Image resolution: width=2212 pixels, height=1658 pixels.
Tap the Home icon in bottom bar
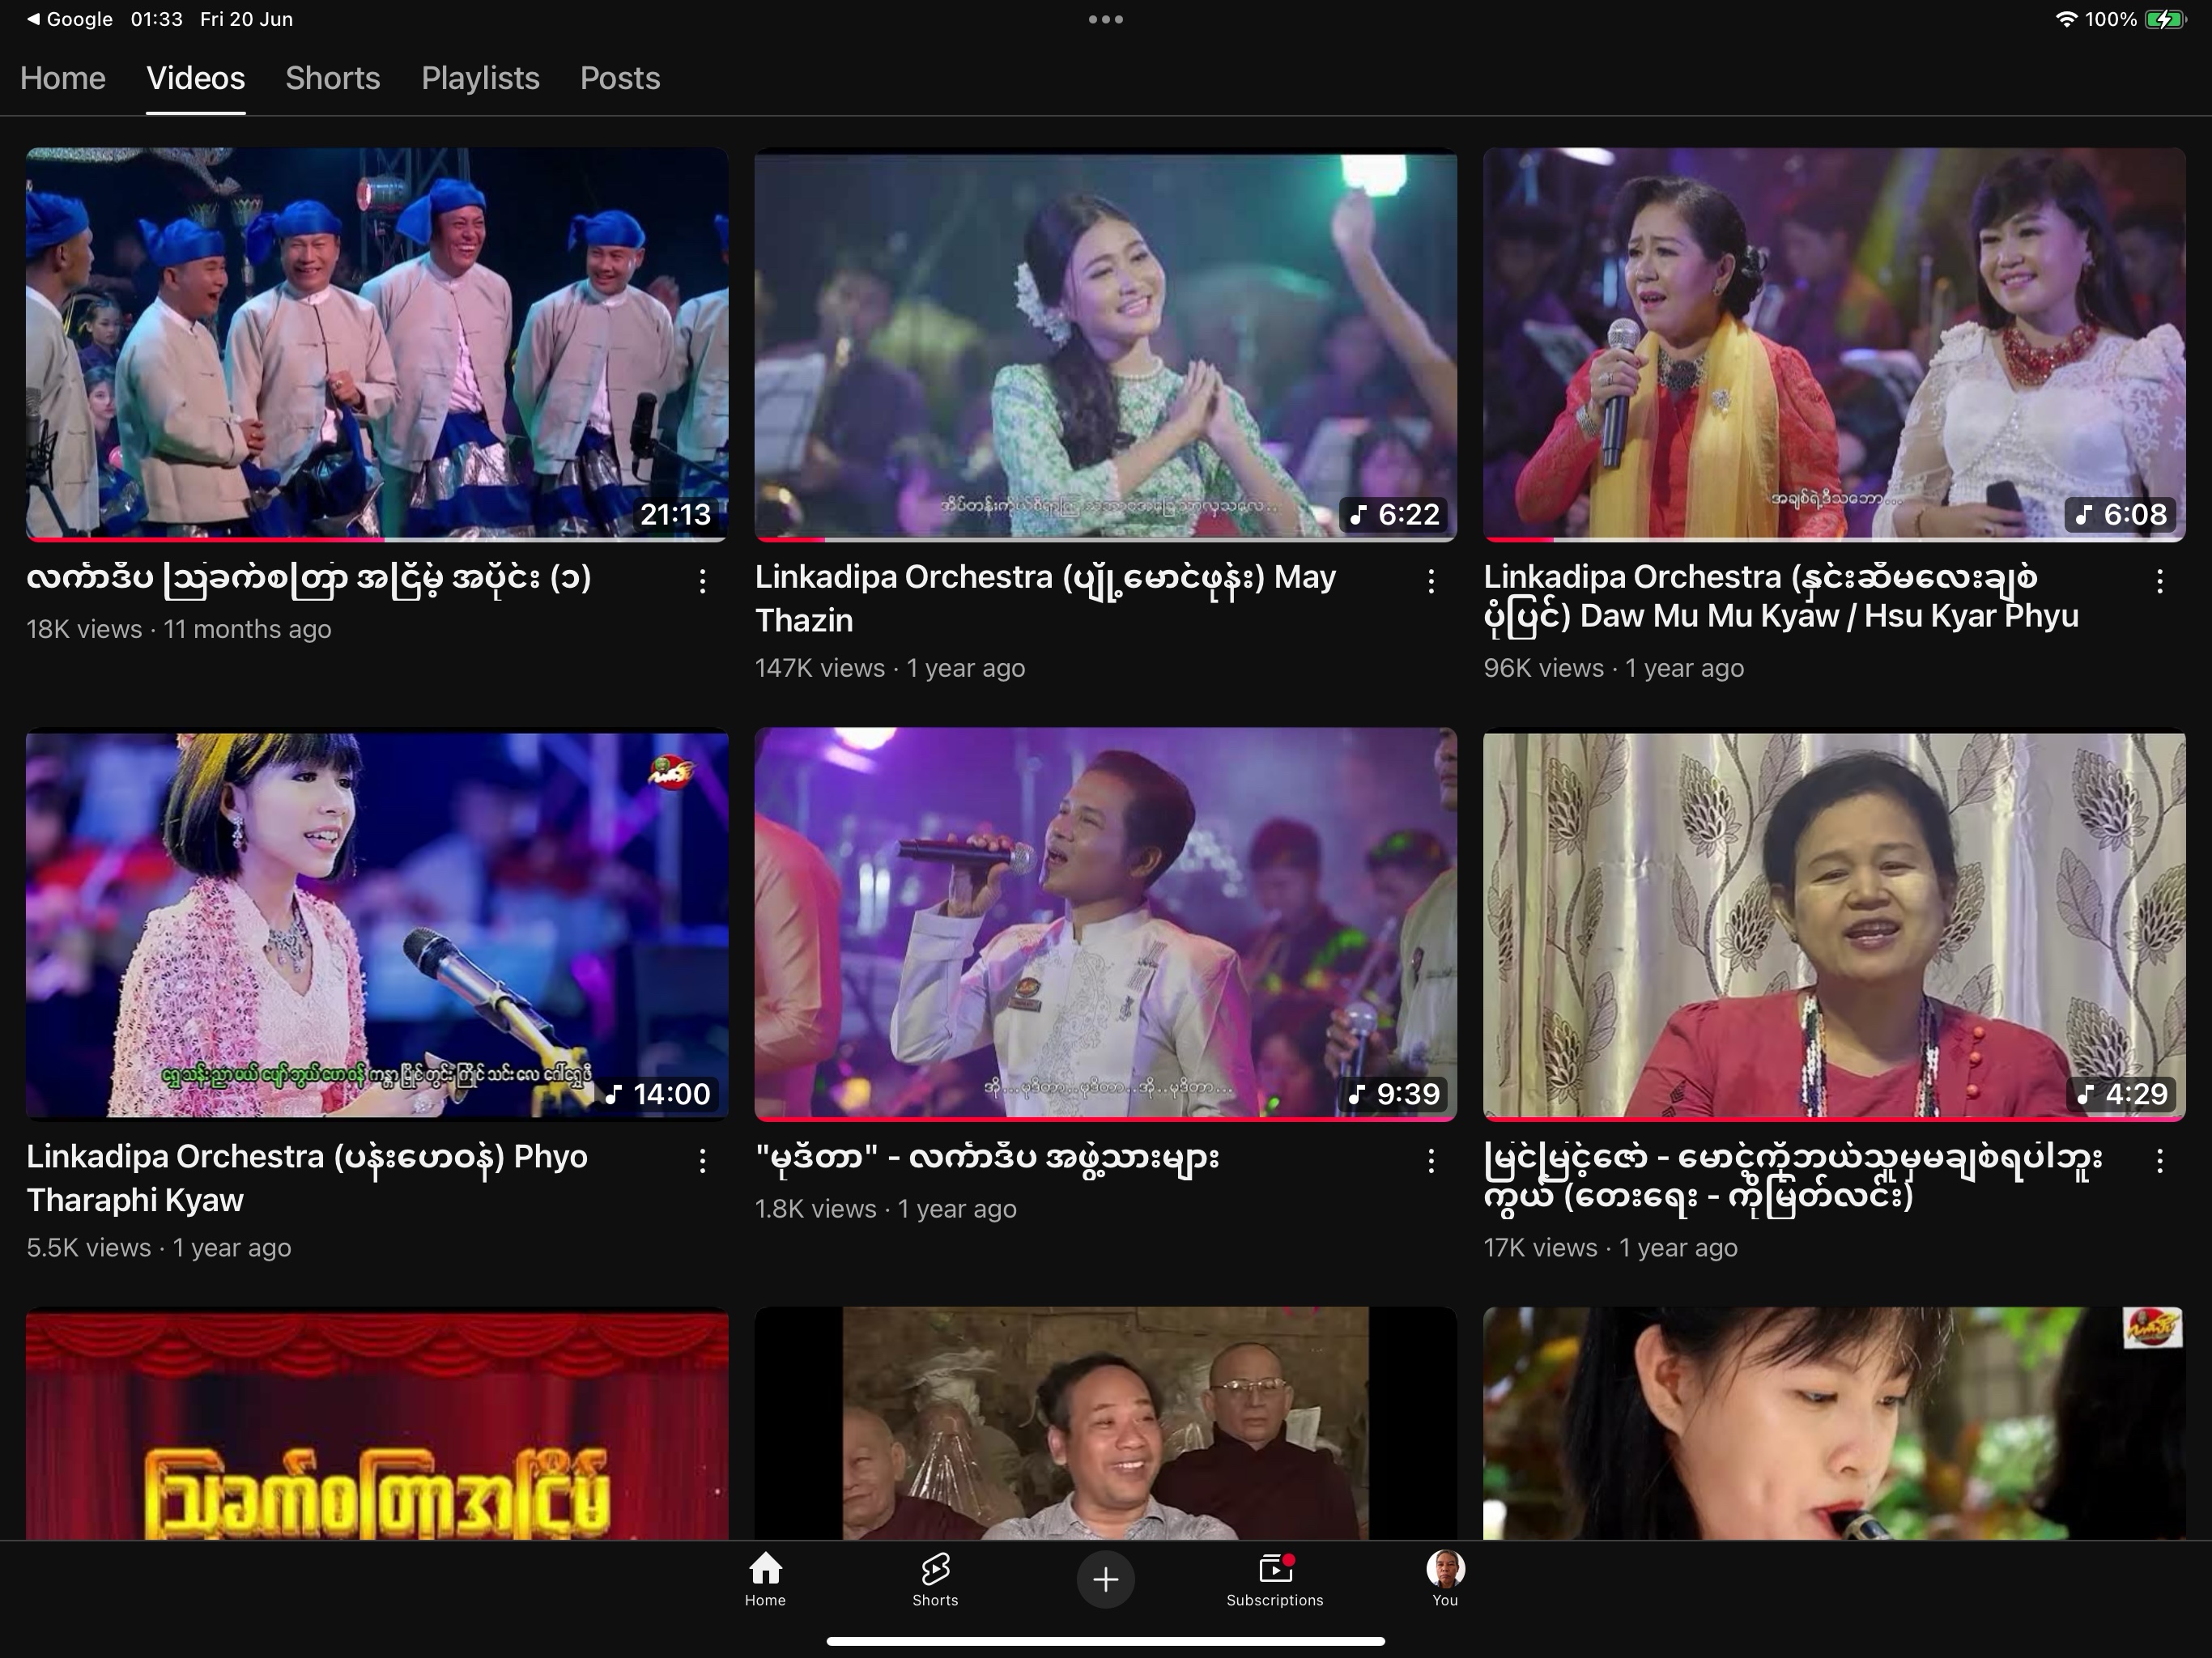pyautogui.click(x=765, y=1578)
